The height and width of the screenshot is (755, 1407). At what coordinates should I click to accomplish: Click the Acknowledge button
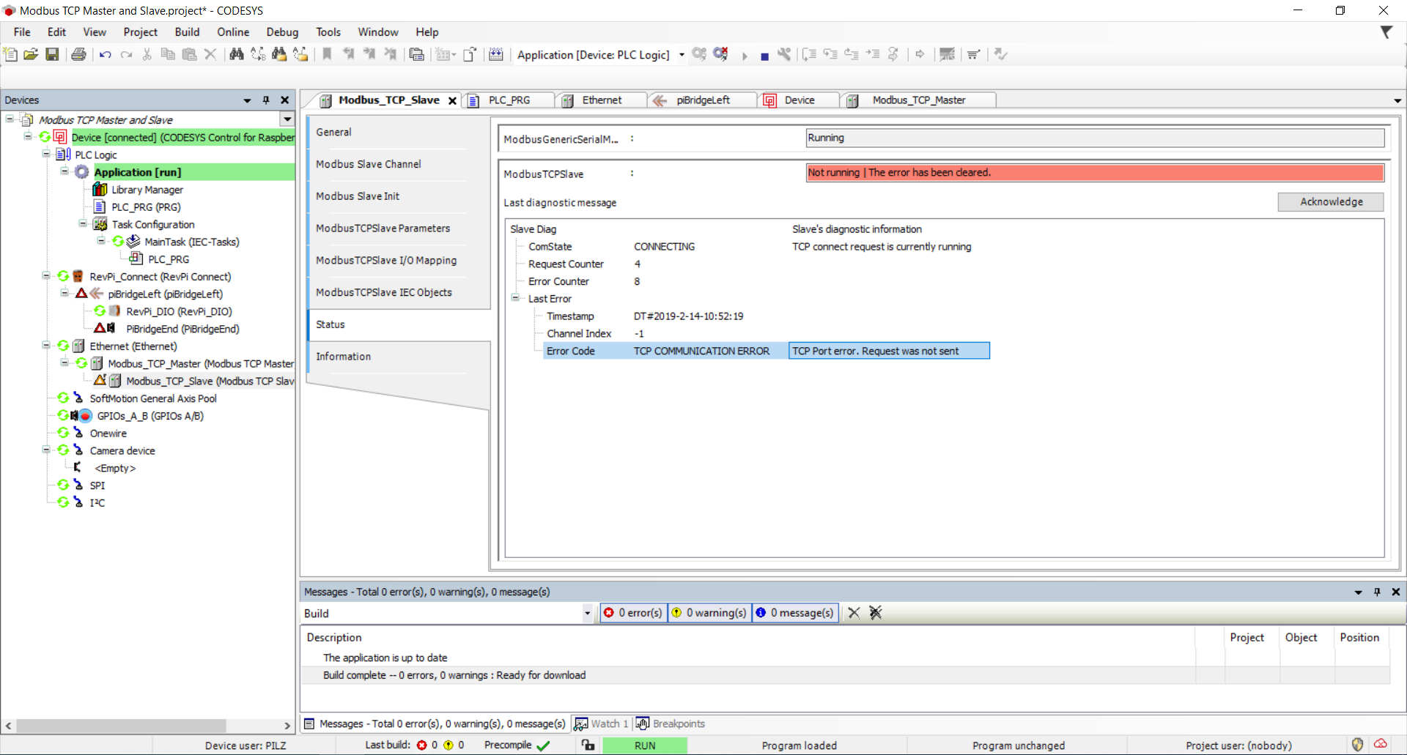[x=1331, y=202]
